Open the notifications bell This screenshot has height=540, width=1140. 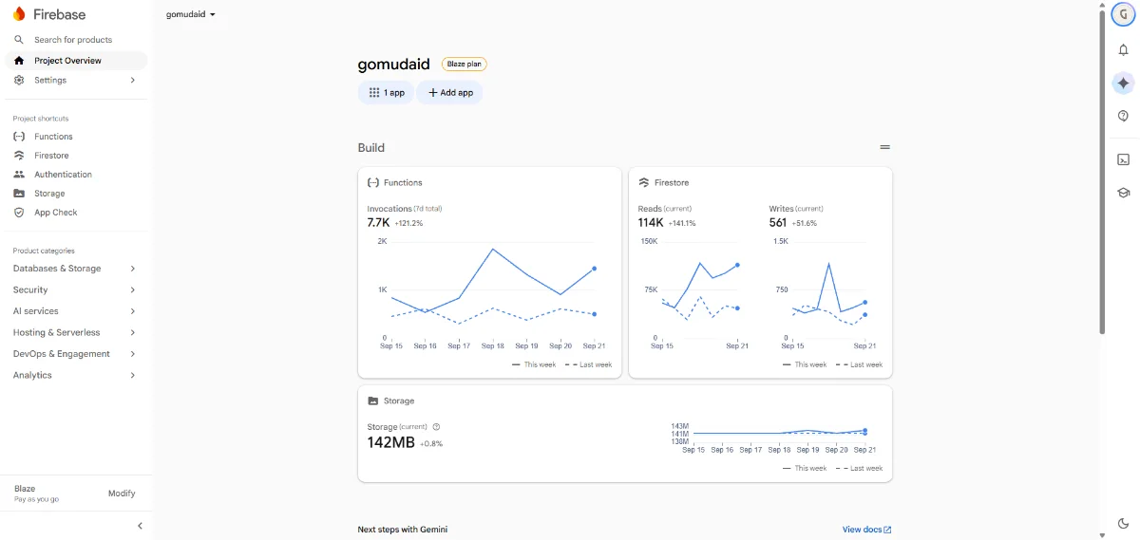[1123, 49]
